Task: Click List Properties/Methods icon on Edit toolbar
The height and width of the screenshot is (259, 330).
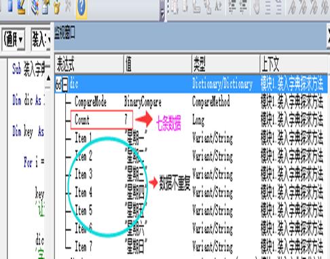Action: (174, 6)
